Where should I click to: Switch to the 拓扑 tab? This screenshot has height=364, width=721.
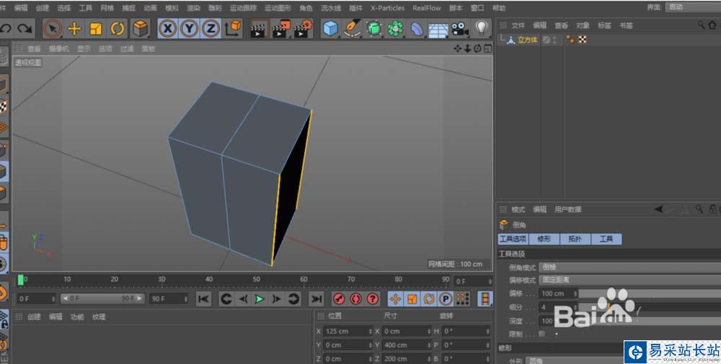575,239
